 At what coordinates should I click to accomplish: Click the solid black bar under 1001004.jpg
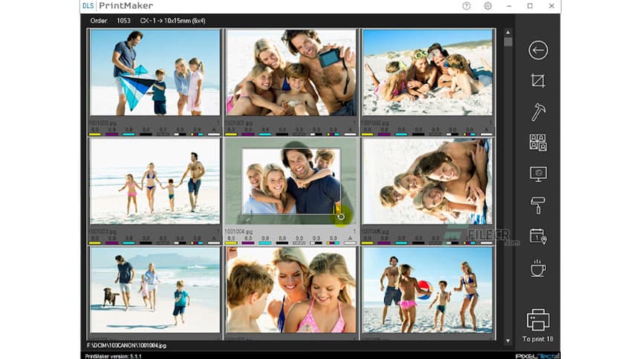[282, 243]
